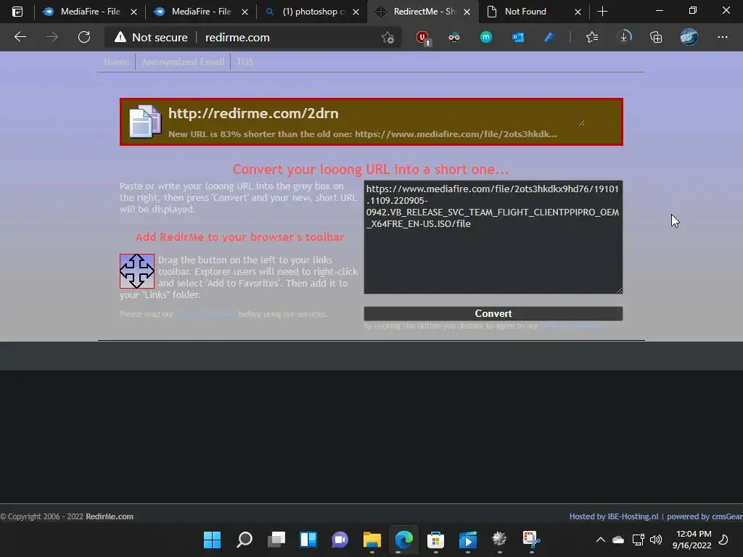Open the terms link below Convert button
The height and width of the screenshot is (557, 743).
tap(571, 326)
